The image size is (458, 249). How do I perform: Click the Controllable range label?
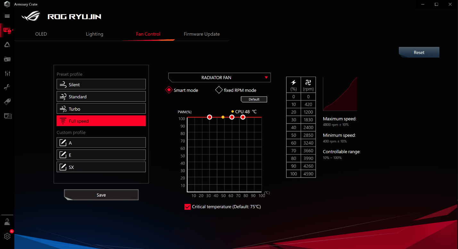click(x=341, y=152)
